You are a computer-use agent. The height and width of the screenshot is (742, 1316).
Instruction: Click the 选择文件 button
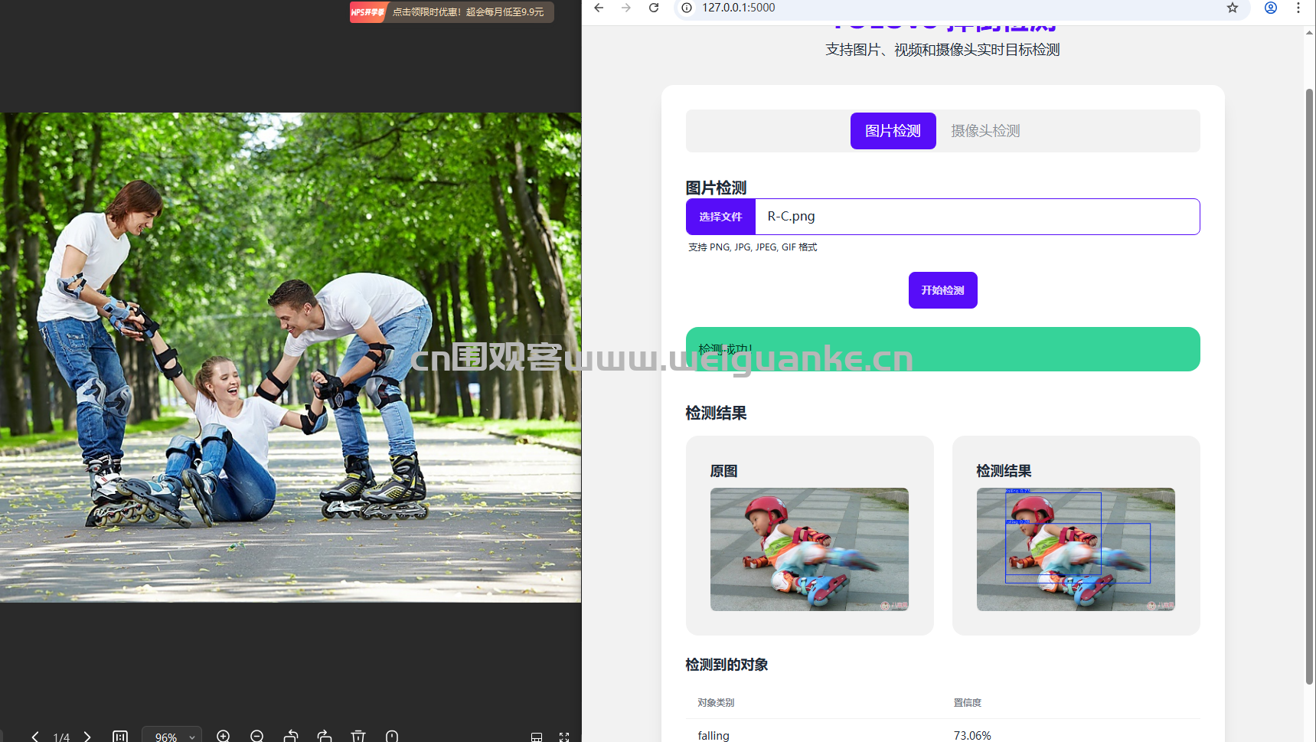(x=720, y=217)
